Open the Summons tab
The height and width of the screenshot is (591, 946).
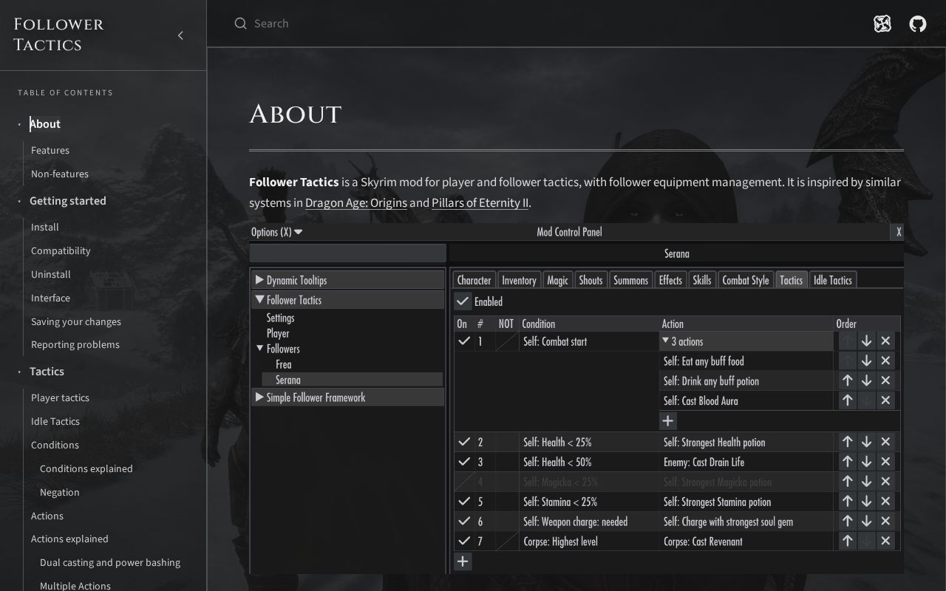click(630, 280)
